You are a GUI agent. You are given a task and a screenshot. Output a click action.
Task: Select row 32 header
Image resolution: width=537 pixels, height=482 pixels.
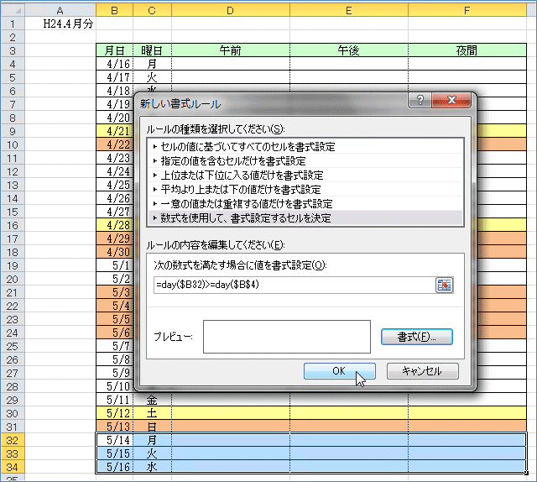click(x=13, y=440)
